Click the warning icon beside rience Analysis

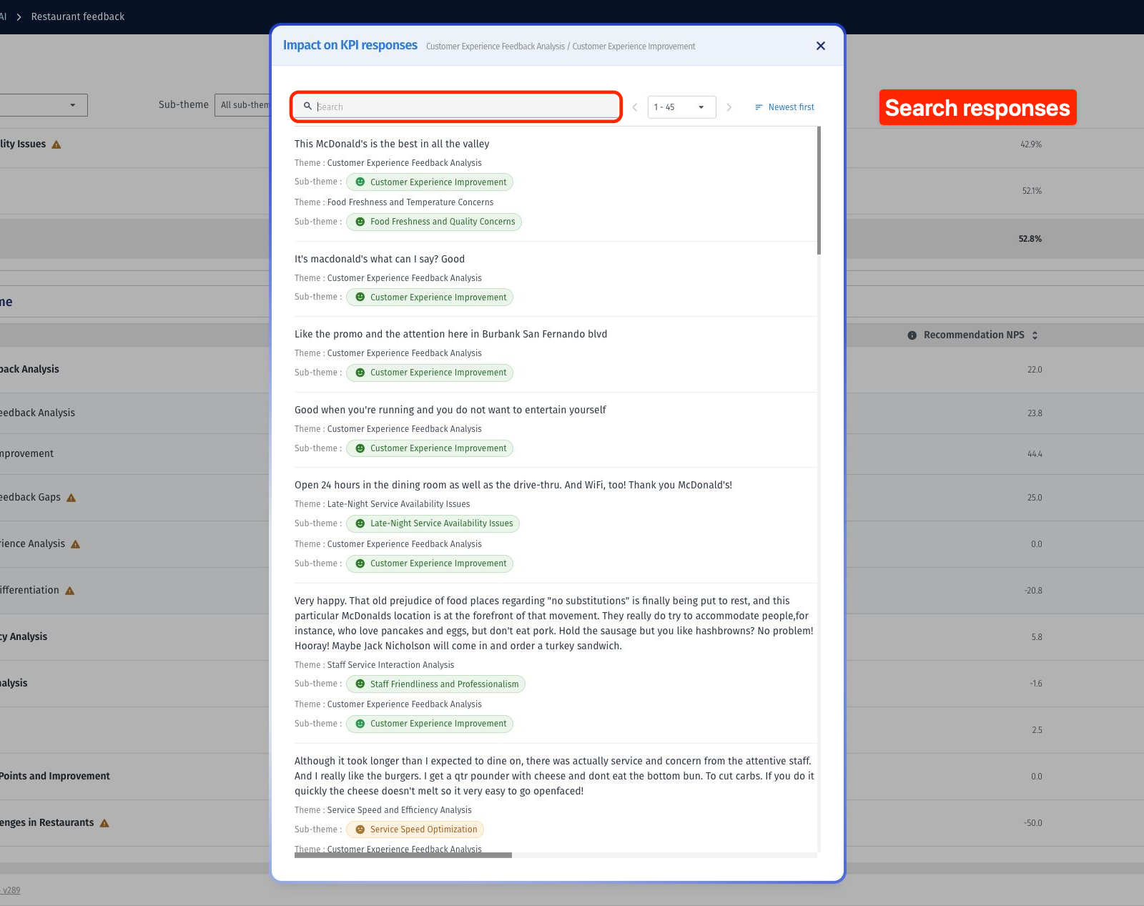[x=76, y=544]
